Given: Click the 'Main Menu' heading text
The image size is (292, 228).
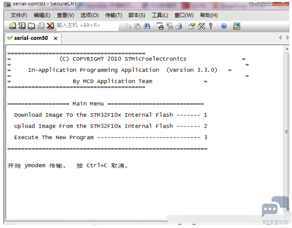Looking at the screenshot, I should pyautogui.click(x=88, y=104).
